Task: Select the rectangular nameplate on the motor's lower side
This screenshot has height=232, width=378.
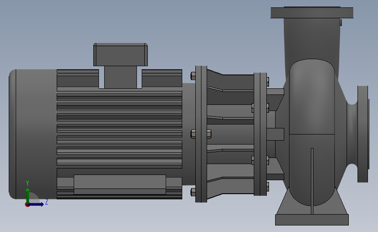Action: 120,185
